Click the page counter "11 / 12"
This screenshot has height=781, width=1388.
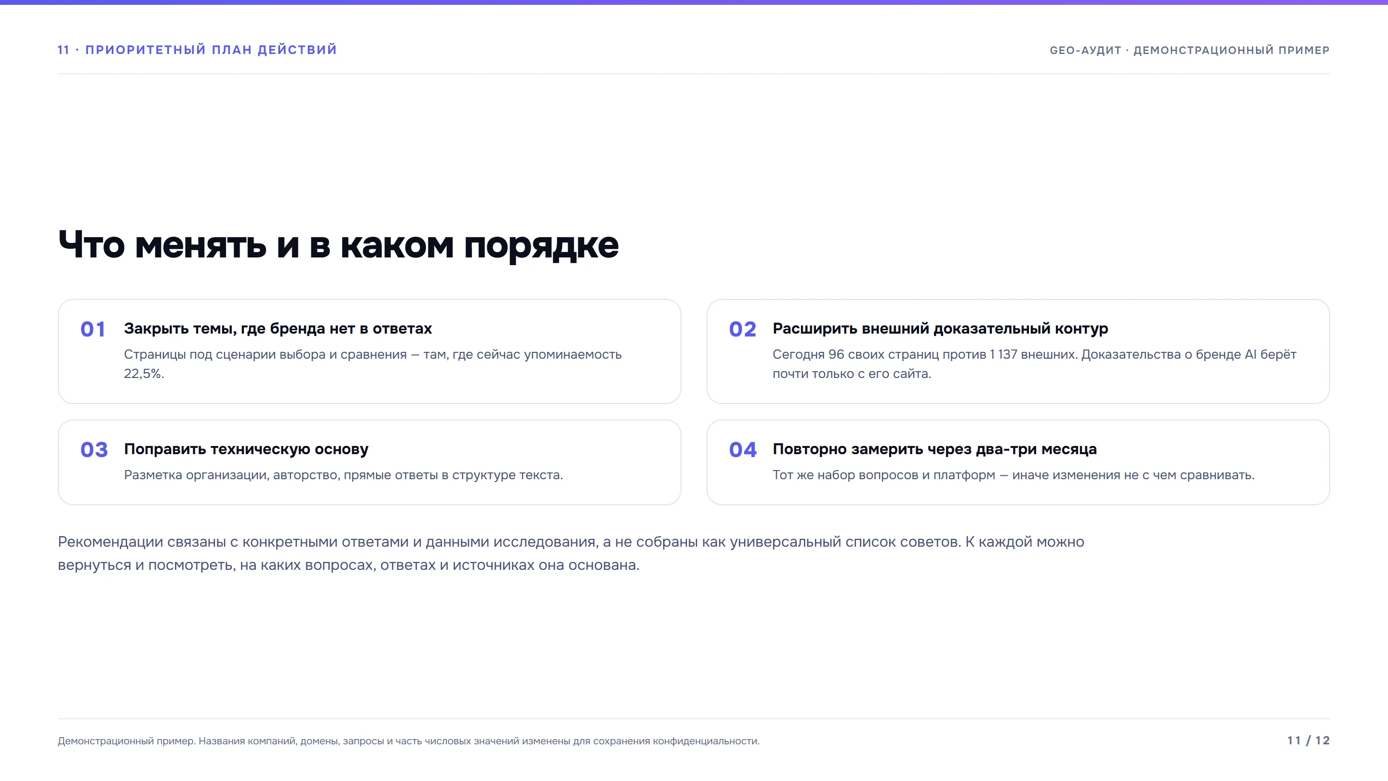tap(1308, 741)
